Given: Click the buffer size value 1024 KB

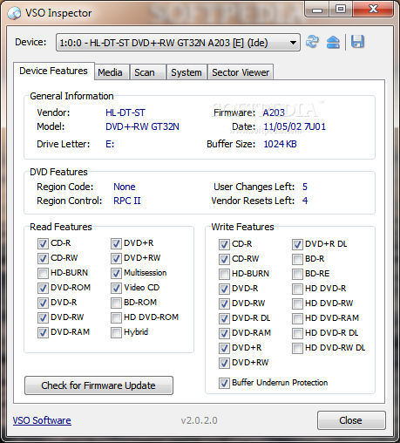Looking at the screenshot, I should tap(280, 144).
